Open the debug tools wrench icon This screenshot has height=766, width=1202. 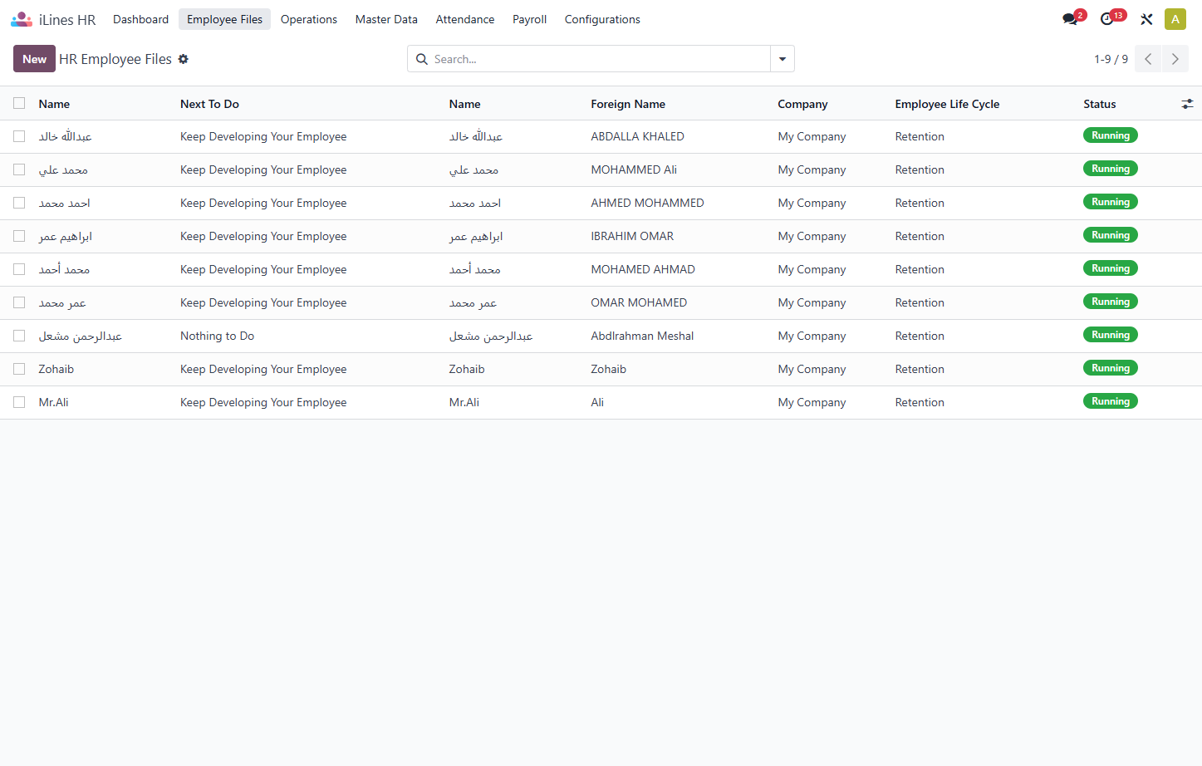coord(1146,19)
